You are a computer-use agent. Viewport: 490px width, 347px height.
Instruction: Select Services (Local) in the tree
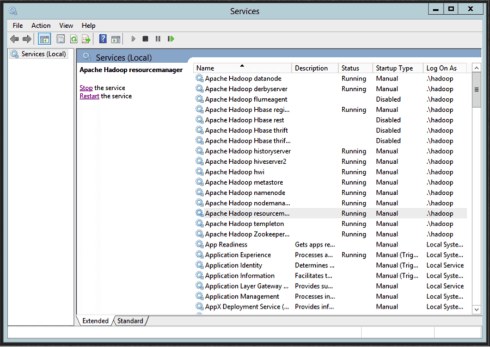39,54
